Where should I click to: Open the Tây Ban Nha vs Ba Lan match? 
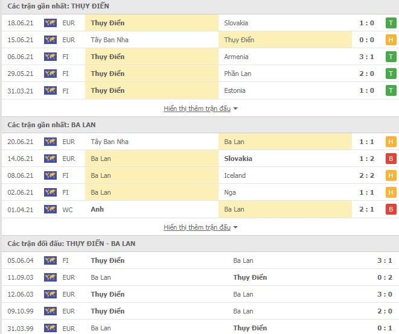coord(199,142)
